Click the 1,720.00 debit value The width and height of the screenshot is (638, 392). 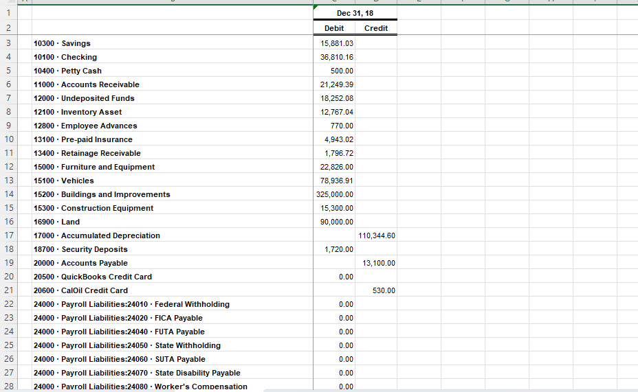338,249
